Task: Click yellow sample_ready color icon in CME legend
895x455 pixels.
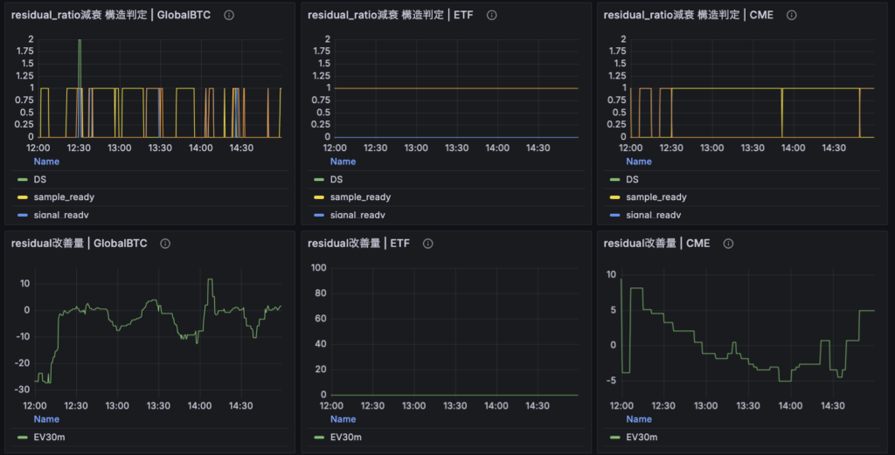Action: coord(613,197)
